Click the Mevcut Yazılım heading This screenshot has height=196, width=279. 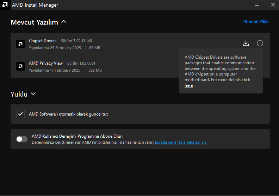pyautogui.click(x=34, y=22)
